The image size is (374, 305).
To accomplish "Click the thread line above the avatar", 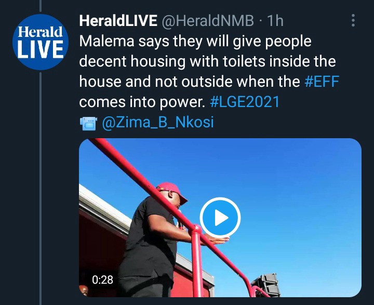I will pyautogui.click(x=41, y=6).
